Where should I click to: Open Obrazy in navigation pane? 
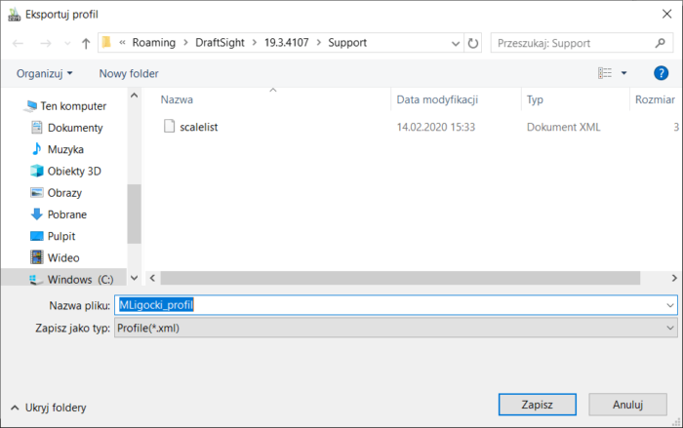point(64,193)
